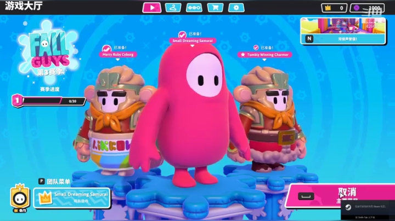
Task: Click the N key news prompt
Action: click(x=309, y=39)
